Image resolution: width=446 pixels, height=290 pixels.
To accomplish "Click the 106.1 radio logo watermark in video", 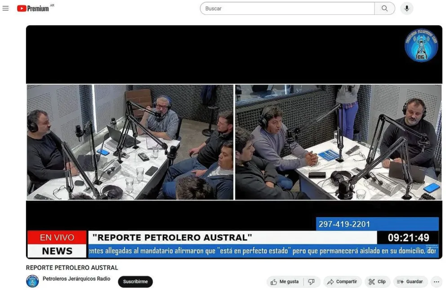I will coord(421,45).
